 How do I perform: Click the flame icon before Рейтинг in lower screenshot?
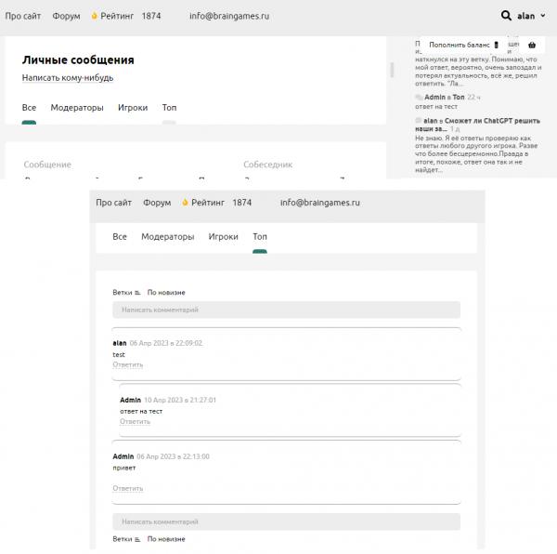pos(185,203)
